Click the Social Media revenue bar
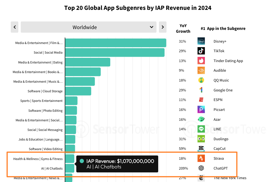Screen dimensions: 267x182 (115, 52)
